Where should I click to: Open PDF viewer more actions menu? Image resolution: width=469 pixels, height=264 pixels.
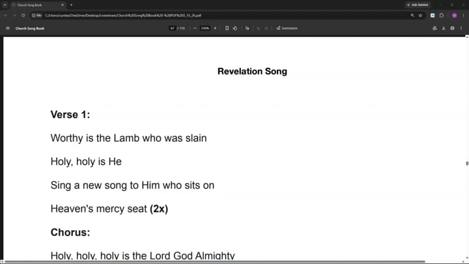tap(461, 28)
